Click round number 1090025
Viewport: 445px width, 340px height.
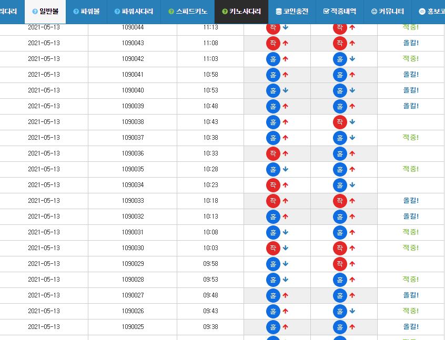[133, 327]
